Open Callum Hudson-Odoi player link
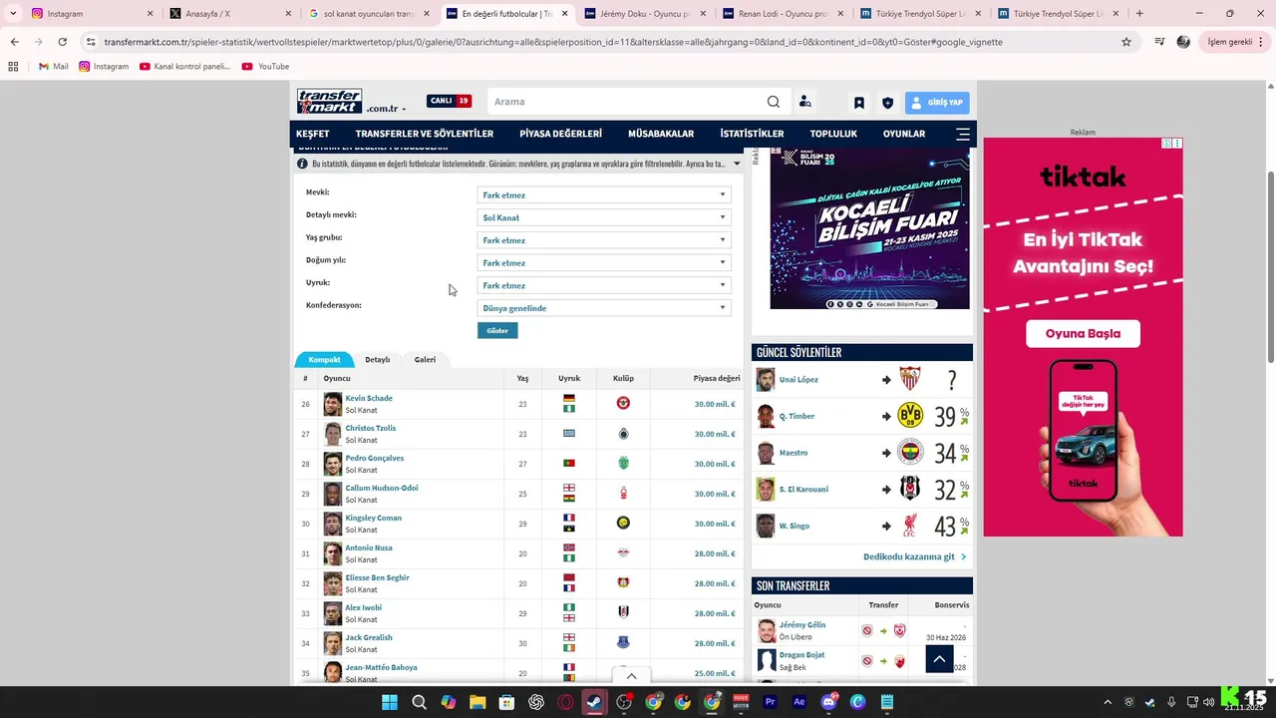1276x718 pixels. click(382, 488)
